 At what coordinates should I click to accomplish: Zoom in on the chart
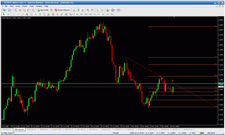click(x=88, y=10)
